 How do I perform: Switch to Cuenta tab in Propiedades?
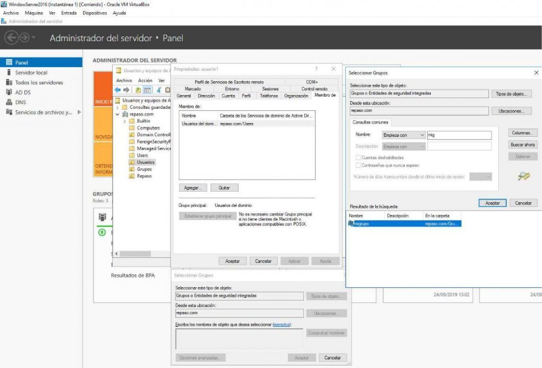[228, 96]
